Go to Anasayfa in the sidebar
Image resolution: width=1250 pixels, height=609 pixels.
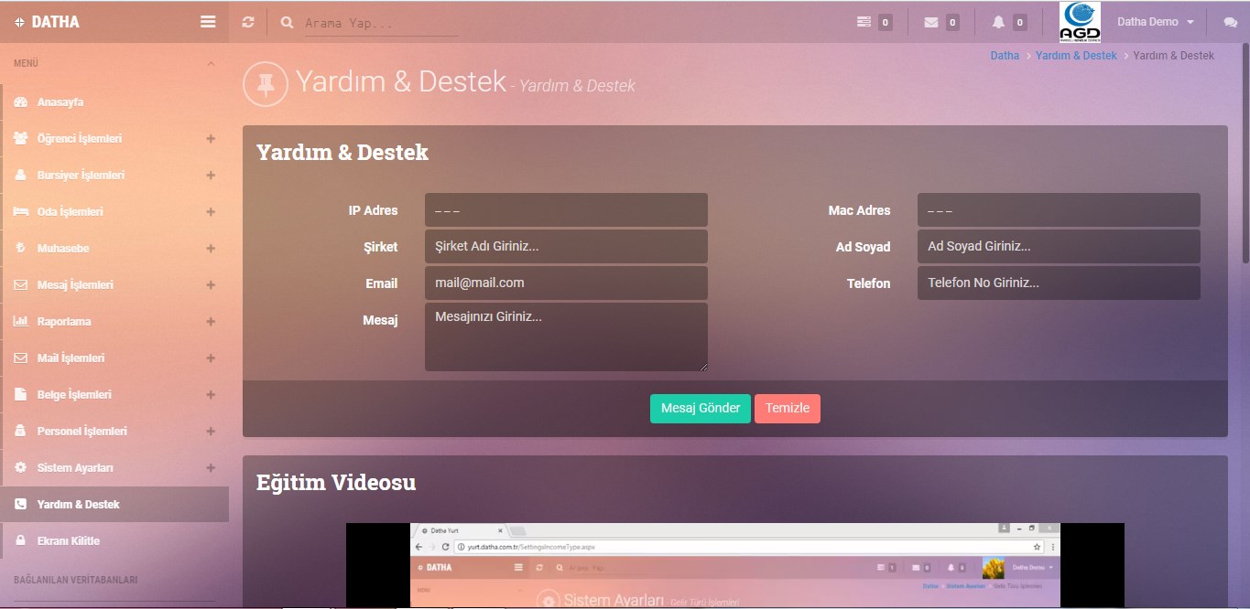coord(60,102)
